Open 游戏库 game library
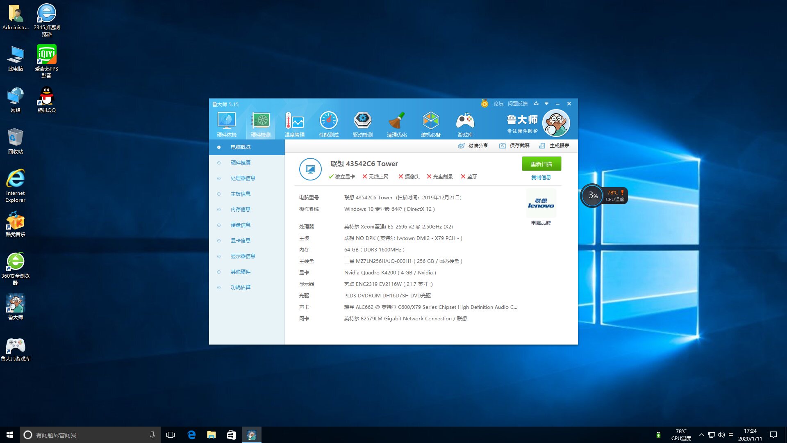This screenshot has width=787, height=443. [x=465, y=124]
